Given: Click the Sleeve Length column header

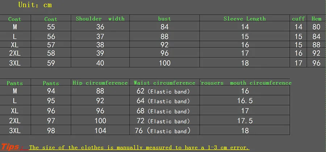Looking at the screenshot, I should click(245, 19).
